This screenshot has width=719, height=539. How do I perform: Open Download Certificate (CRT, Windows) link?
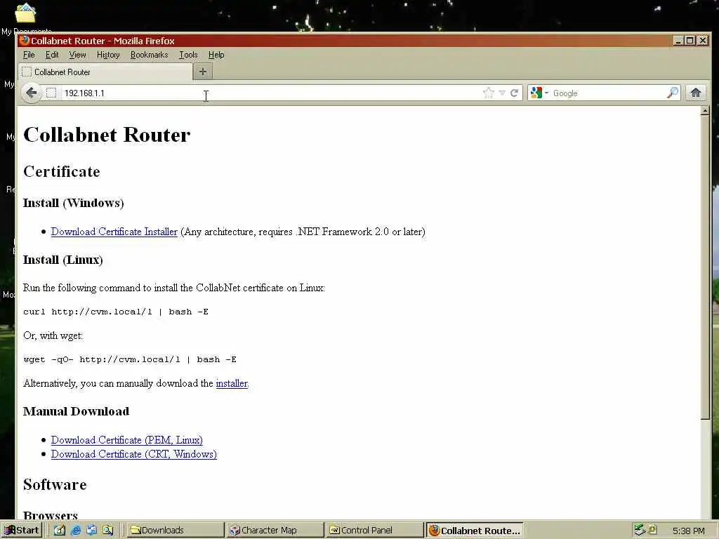[134, 454]
